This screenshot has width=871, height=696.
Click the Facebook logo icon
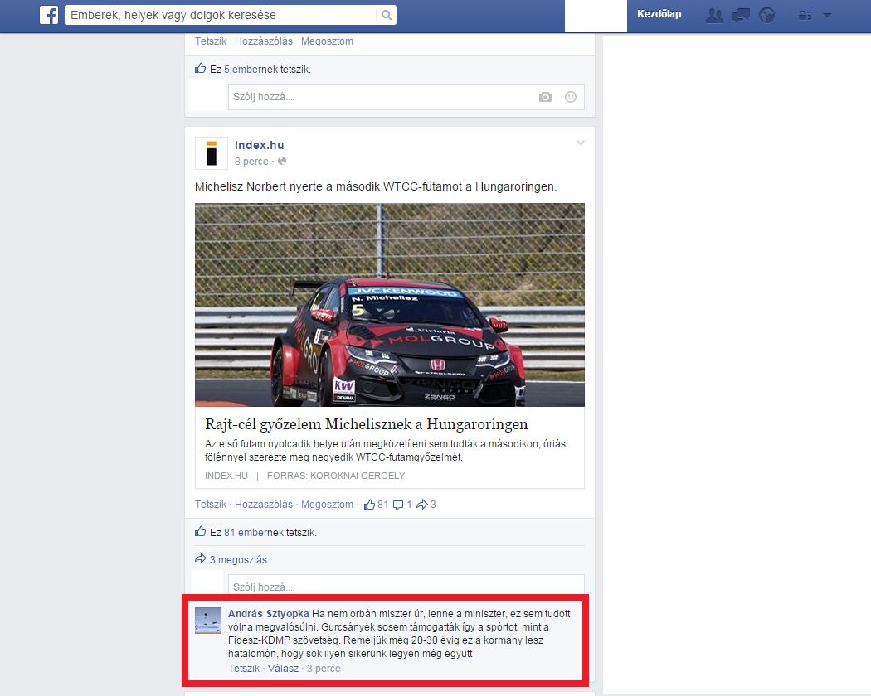49,15
